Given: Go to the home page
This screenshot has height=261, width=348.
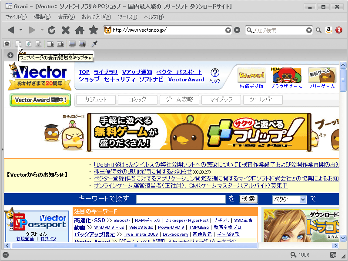Looking at the screenshot, I should click(x=80, y=30).
